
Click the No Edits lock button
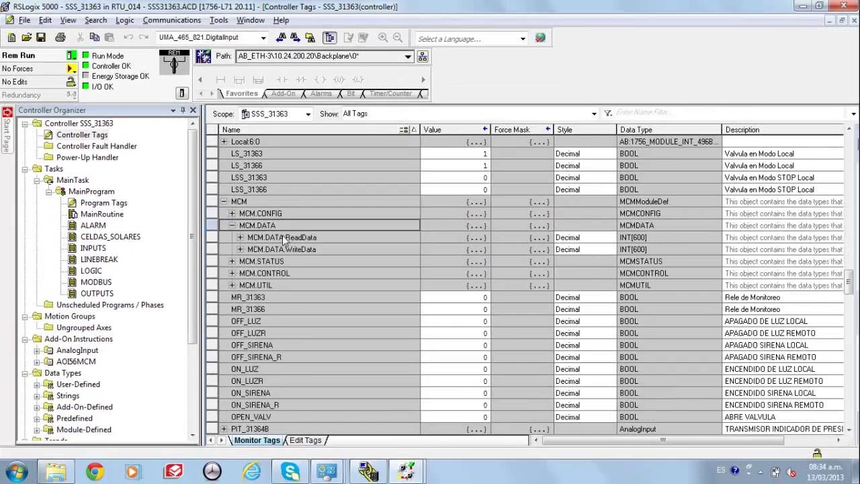(71, 82)
